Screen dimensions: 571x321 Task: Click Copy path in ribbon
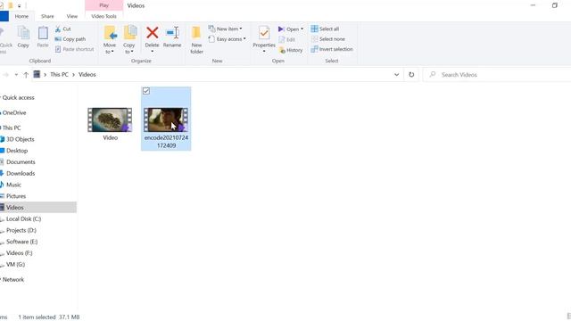[70, 39]
